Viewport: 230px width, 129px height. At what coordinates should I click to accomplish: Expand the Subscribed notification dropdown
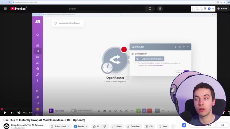(x=68, y=126)
